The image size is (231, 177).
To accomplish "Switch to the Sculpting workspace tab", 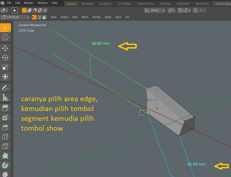I will click(105, 4).
